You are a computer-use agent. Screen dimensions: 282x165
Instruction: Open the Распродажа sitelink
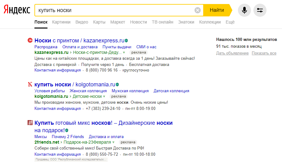click(46, 47)
